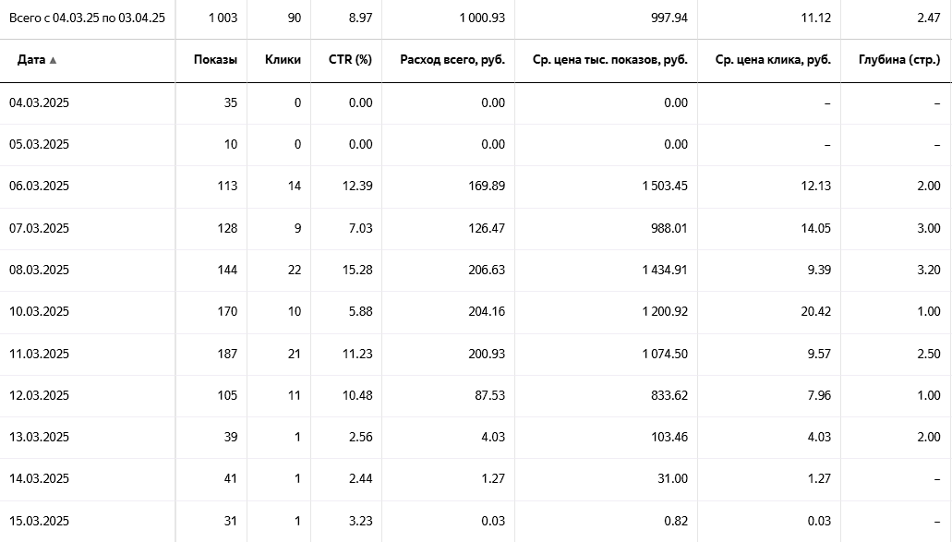This screenshot has height=542, width=952.
Task: Click the sort arrow beside Дата
Action: [53, 60]
